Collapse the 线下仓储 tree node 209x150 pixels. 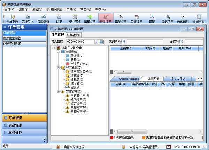59,67
